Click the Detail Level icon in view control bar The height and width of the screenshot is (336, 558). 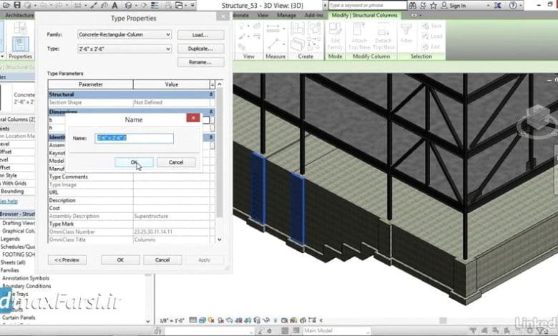click(x=193, y=320)
